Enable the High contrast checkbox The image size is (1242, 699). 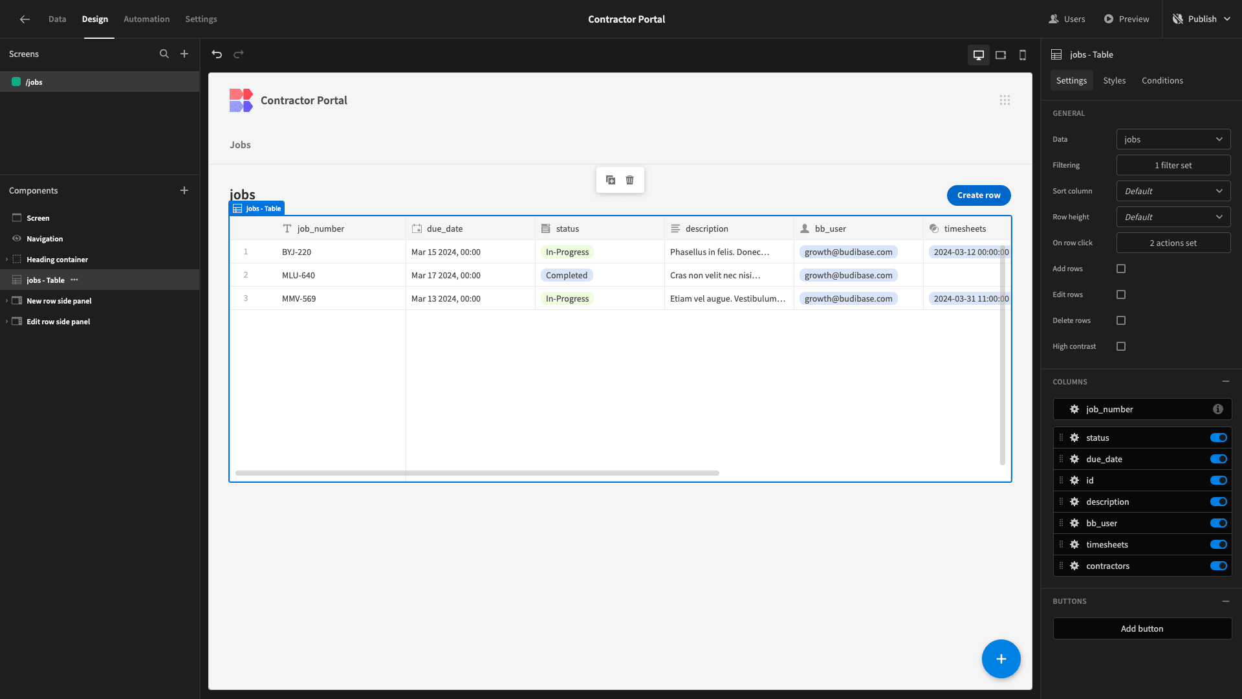(1121, 346)
